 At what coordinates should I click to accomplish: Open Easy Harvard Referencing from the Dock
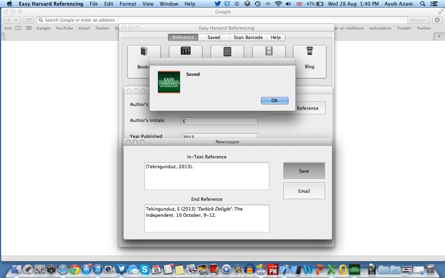click(354, 269)
